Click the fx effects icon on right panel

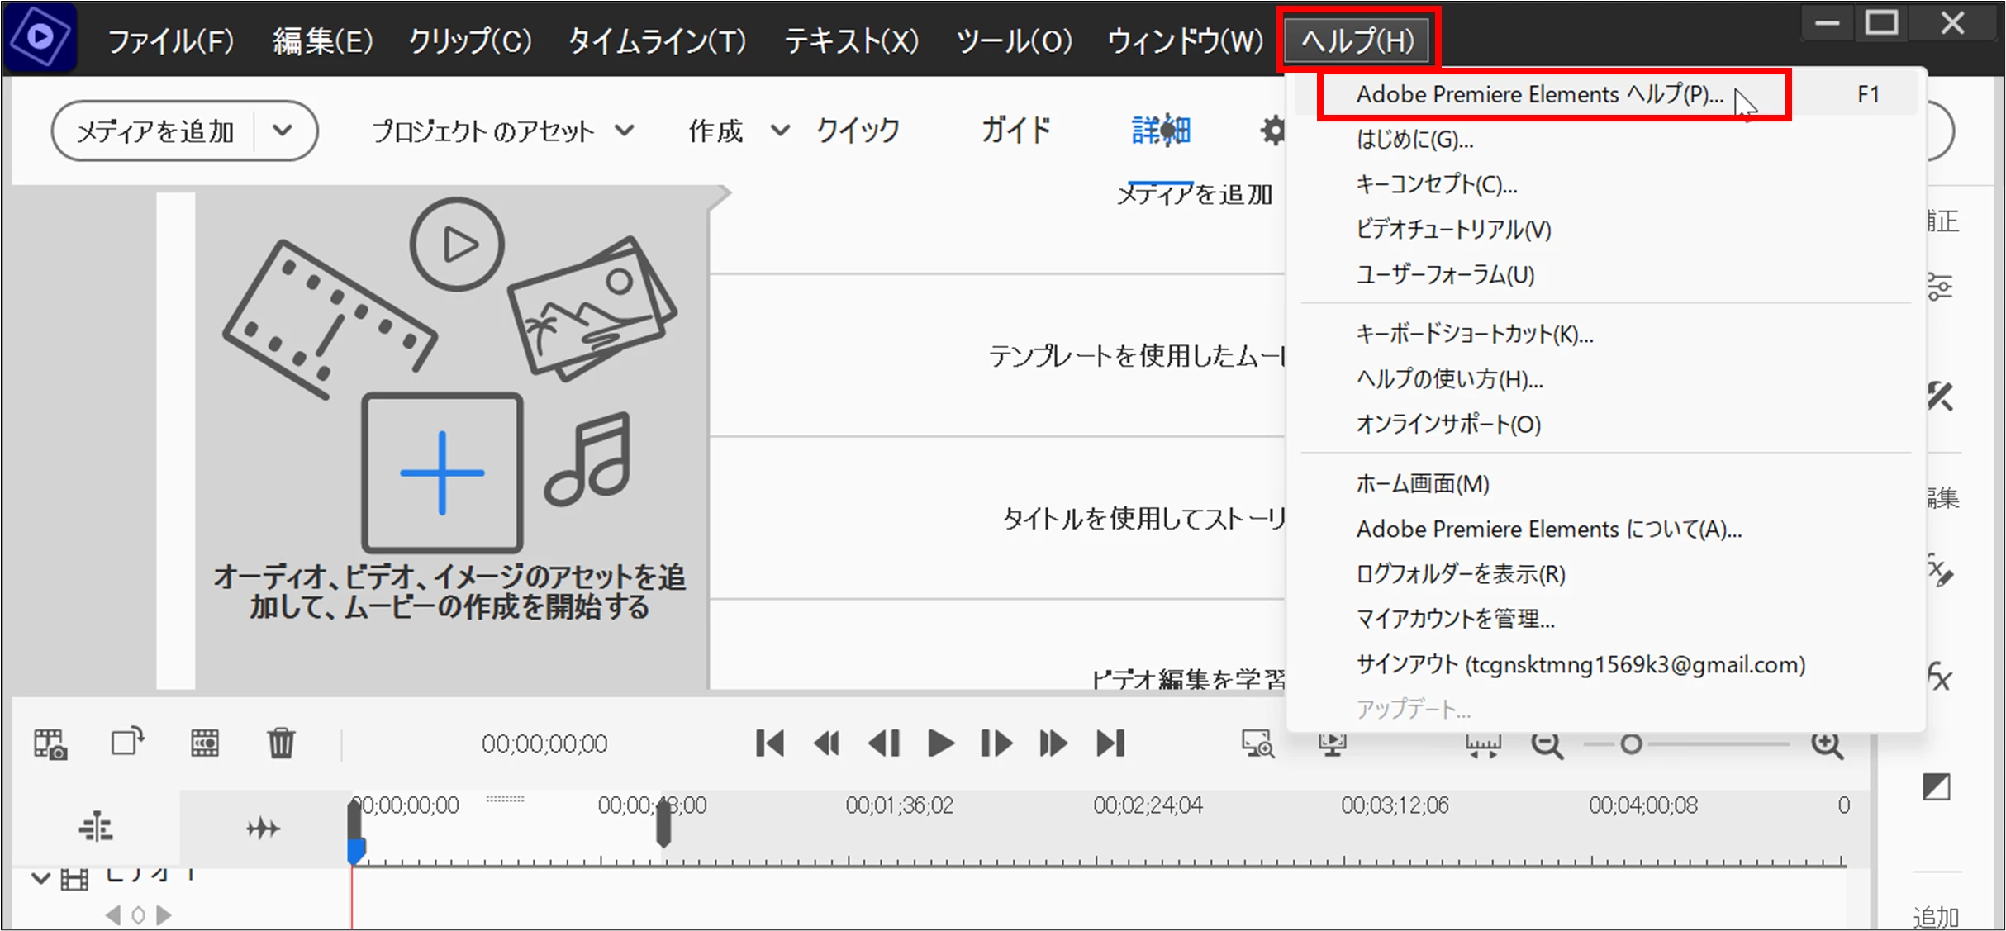point(1939,677)
